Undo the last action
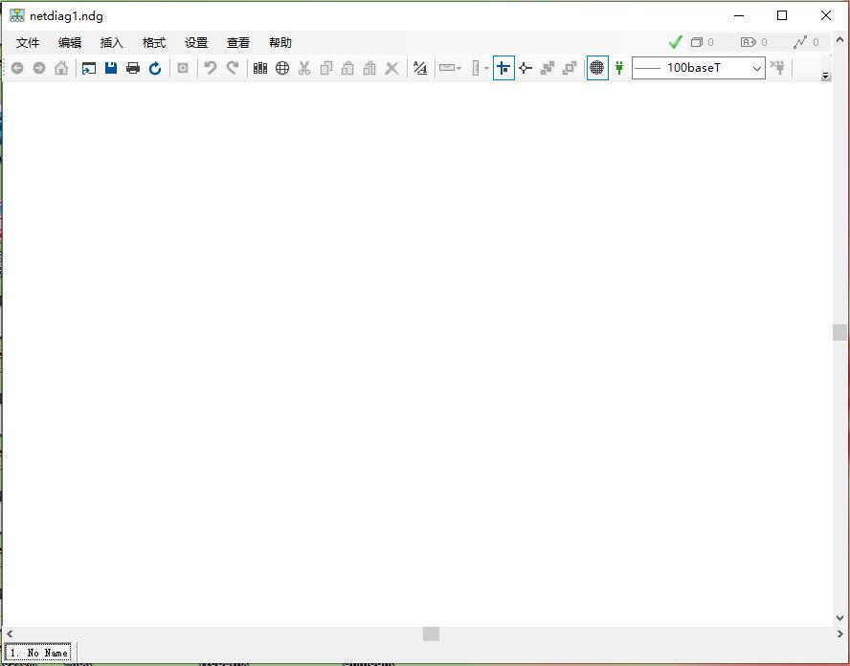The image size is (850, 666). 211,68
